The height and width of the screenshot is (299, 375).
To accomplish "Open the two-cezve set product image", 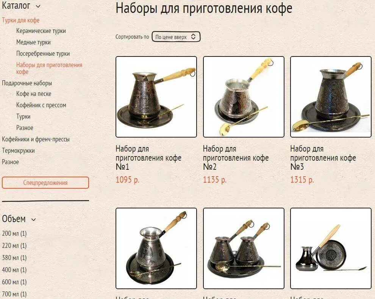I will tap(244, 248).
